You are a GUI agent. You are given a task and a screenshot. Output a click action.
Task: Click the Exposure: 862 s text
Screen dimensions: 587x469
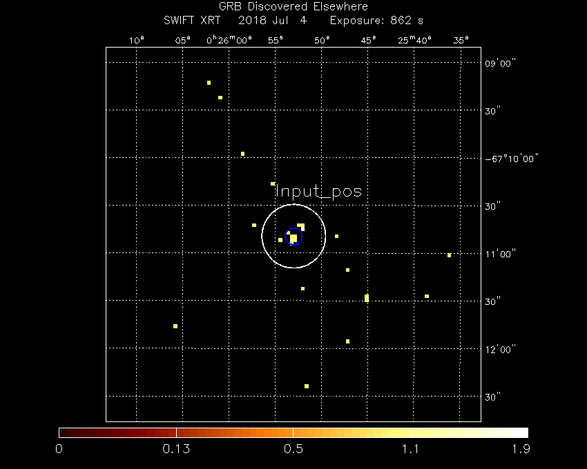[376, 21]
